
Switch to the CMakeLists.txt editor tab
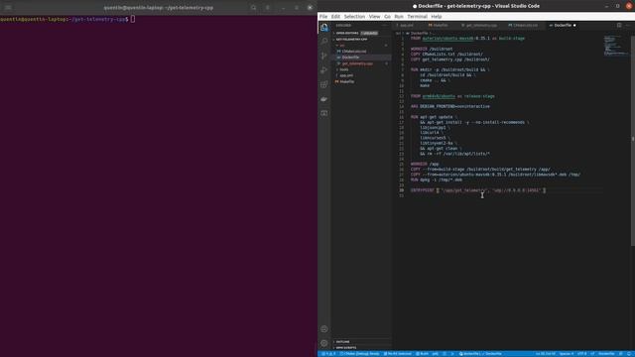[525, 25]
